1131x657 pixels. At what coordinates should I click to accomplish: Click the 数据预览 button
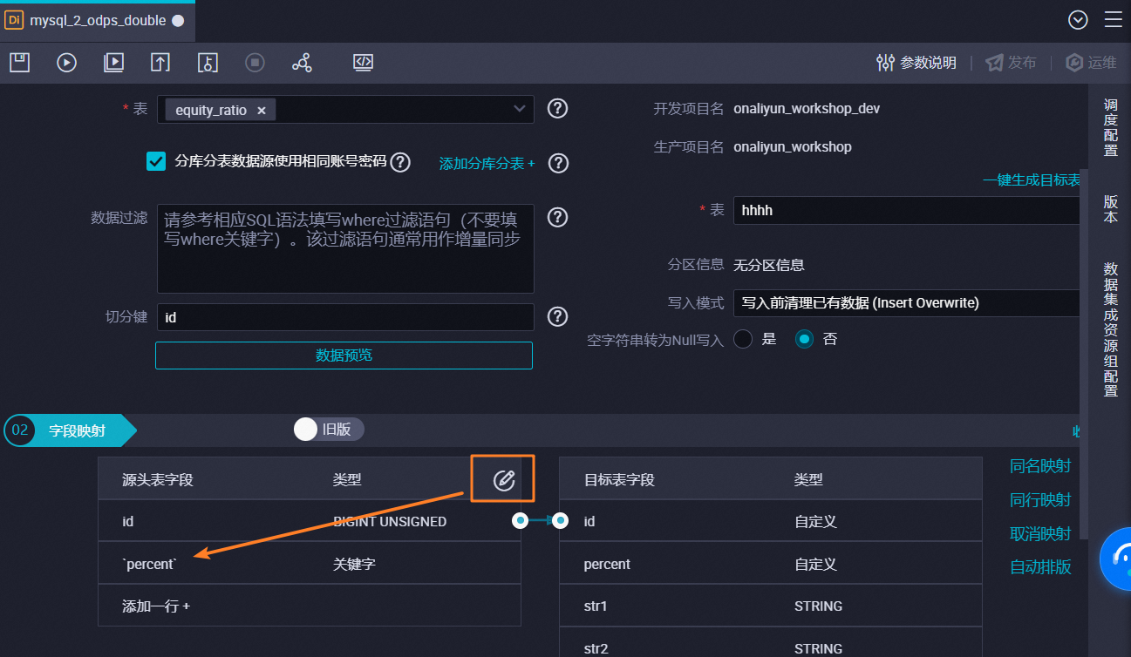[344, 356]
